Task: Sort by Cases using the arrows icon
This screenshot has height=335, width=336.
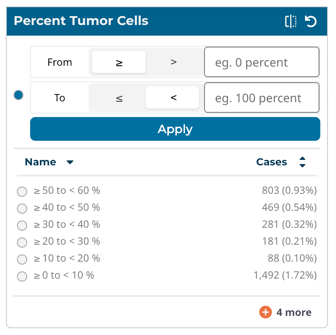Action: point(302,162)
